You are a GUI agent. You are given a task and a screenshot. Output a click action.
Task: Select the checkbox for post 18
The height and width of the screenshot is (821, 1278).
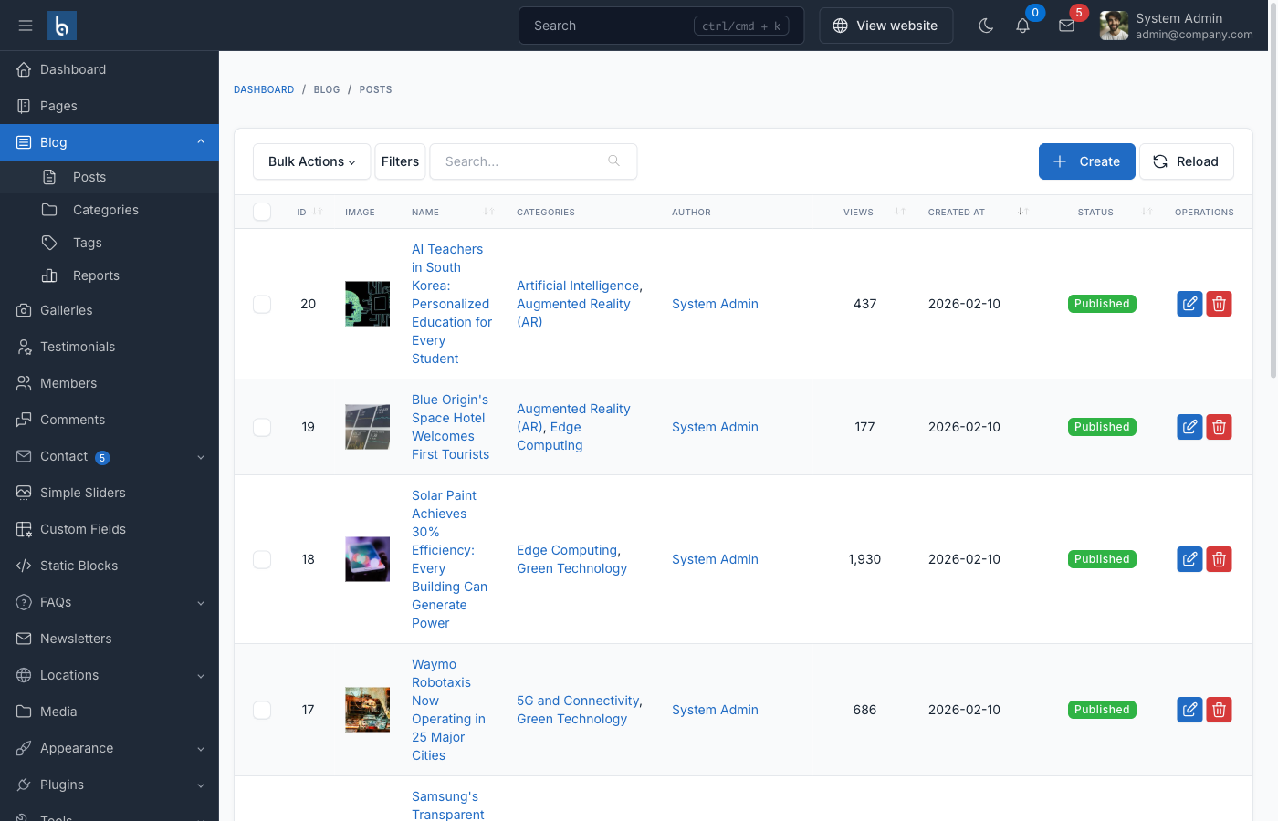pos(262,559)
